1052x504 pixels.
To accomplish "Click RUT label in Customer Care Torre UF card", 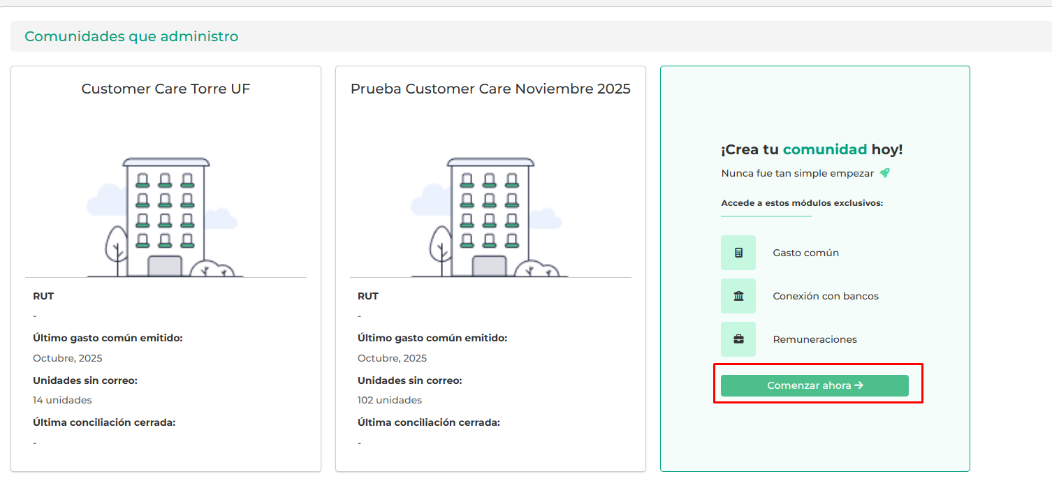I will click(43, 296).
